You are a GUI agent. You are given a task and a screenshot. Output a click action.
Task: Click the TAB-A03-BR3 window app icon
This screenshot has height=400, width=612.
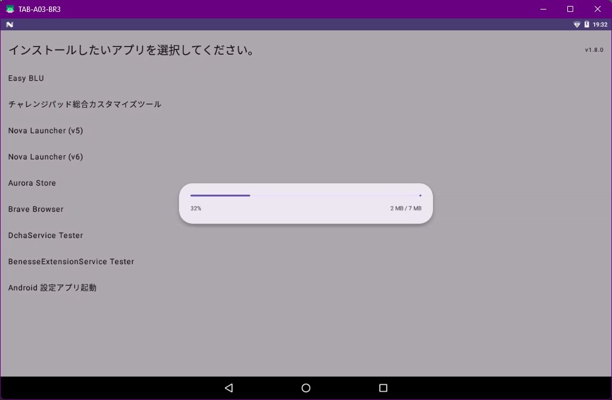coord(10,9)
